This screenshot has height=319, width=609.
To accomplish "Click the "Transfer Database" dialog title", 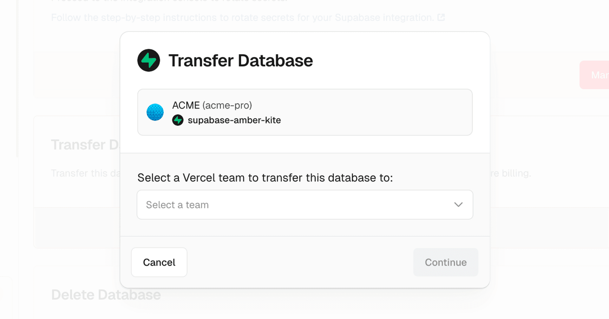I will pyautogui.click(x=240, y=61).
